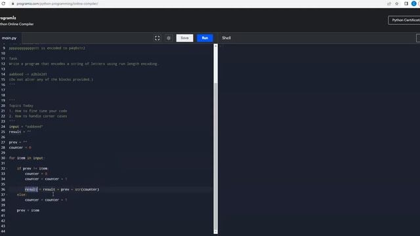This screenshot has width=420, height=236.
Task: Bookmark this page with the star icon
Action: point(397,4)
